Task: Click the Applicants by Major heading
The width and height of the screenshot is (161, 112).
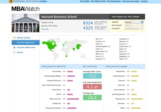Action: (x=116, y=66)
